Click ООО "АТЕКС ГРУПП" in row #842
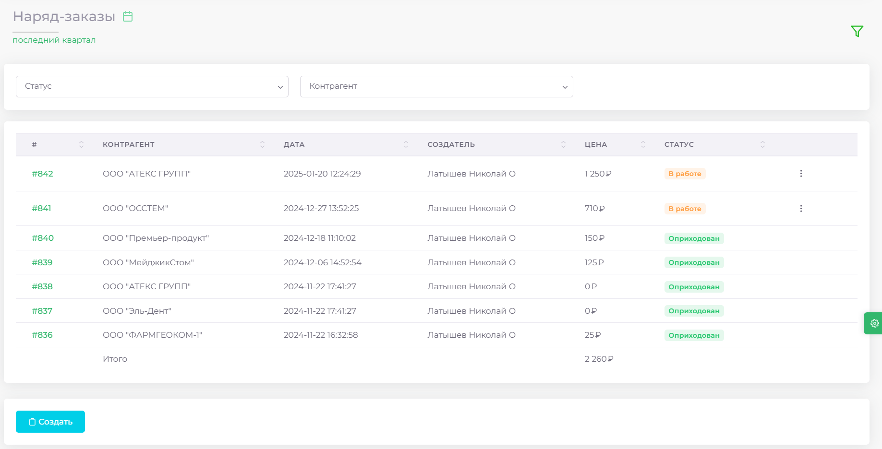 (x=146, y=174)
